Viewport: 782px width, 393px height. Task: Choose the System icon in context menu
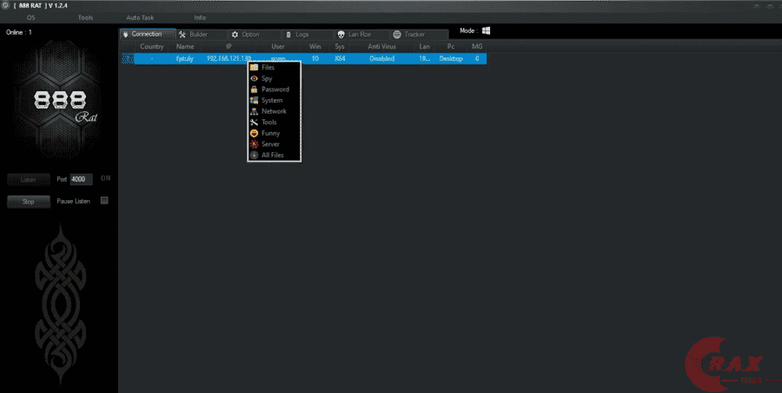click(x=254, y=100)
